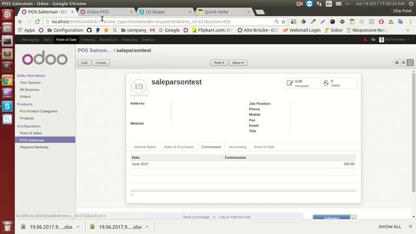The width and height of the screenshot is (416, 234).
Task: Open All Sessions in sidebar
Action: (x=29, y=90)
